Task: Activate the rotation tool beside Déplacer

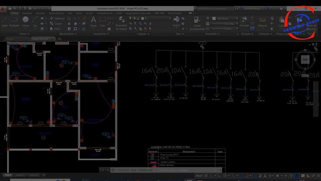Action: click(69, 19)
